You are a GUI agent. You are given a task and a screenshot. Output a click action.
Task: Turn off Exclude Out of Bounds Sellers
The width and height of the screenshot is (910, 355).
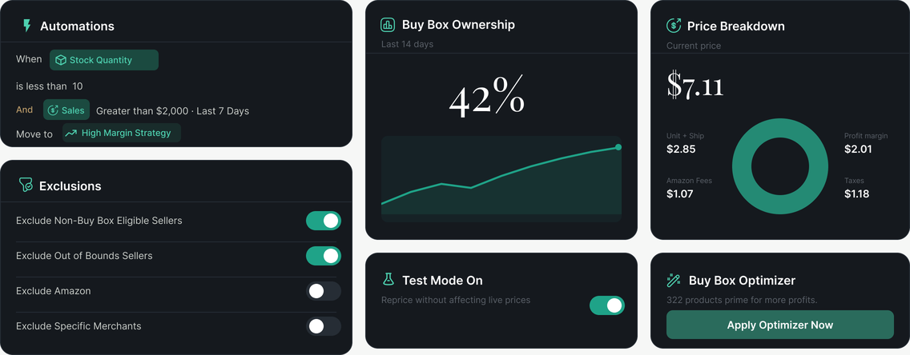324,255
